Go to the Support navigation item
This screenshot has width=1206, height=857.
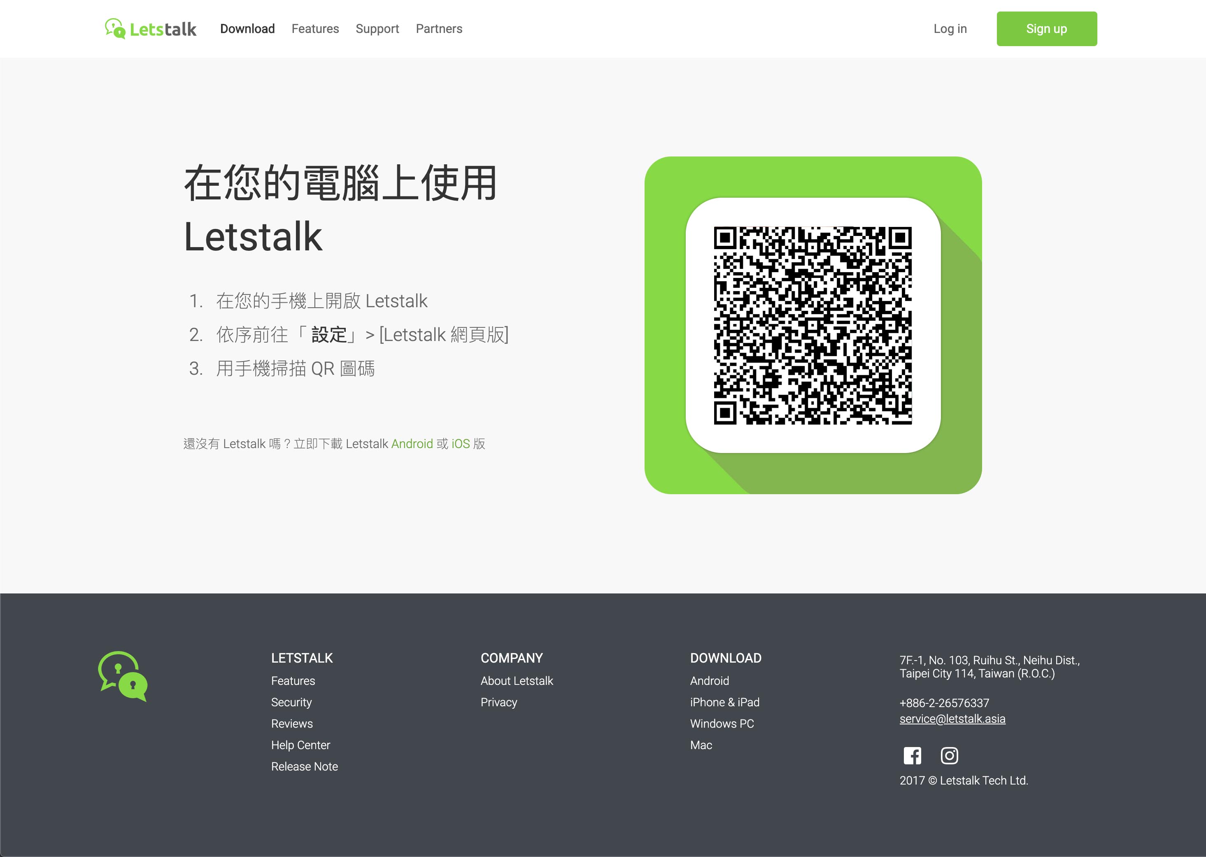[x=377, y=28]
